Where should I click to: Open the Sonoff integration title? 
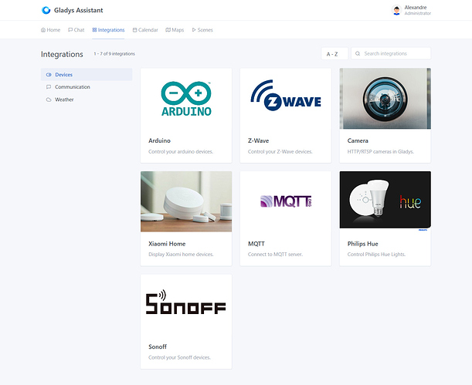click(158, 347)
